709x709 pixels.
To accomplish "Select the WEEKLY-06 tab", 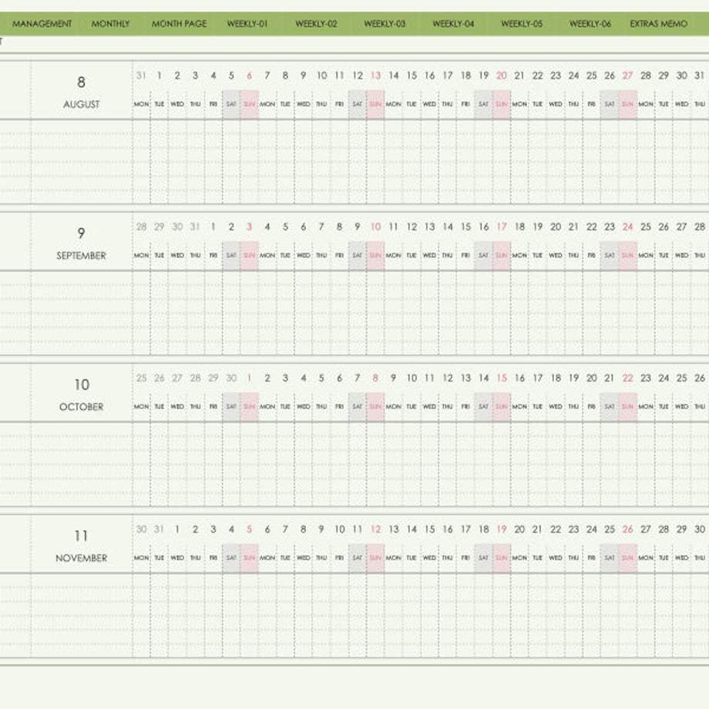I will pos(590,24).
